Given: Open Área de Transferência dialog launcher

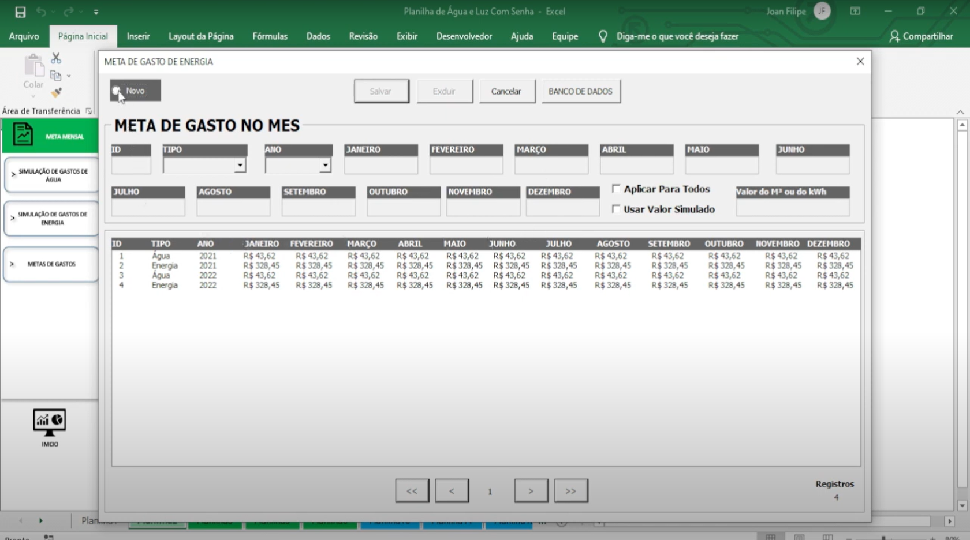Looking at the screenshot, I should pyautogui.click(x=88, y=111).
